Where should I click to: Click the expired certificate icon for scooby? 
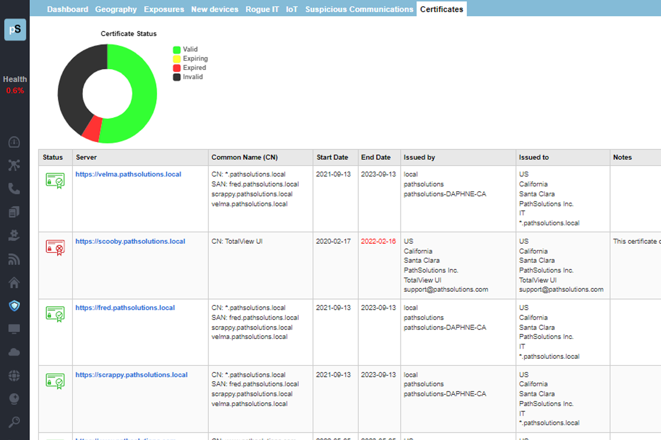tap(55, 247)
